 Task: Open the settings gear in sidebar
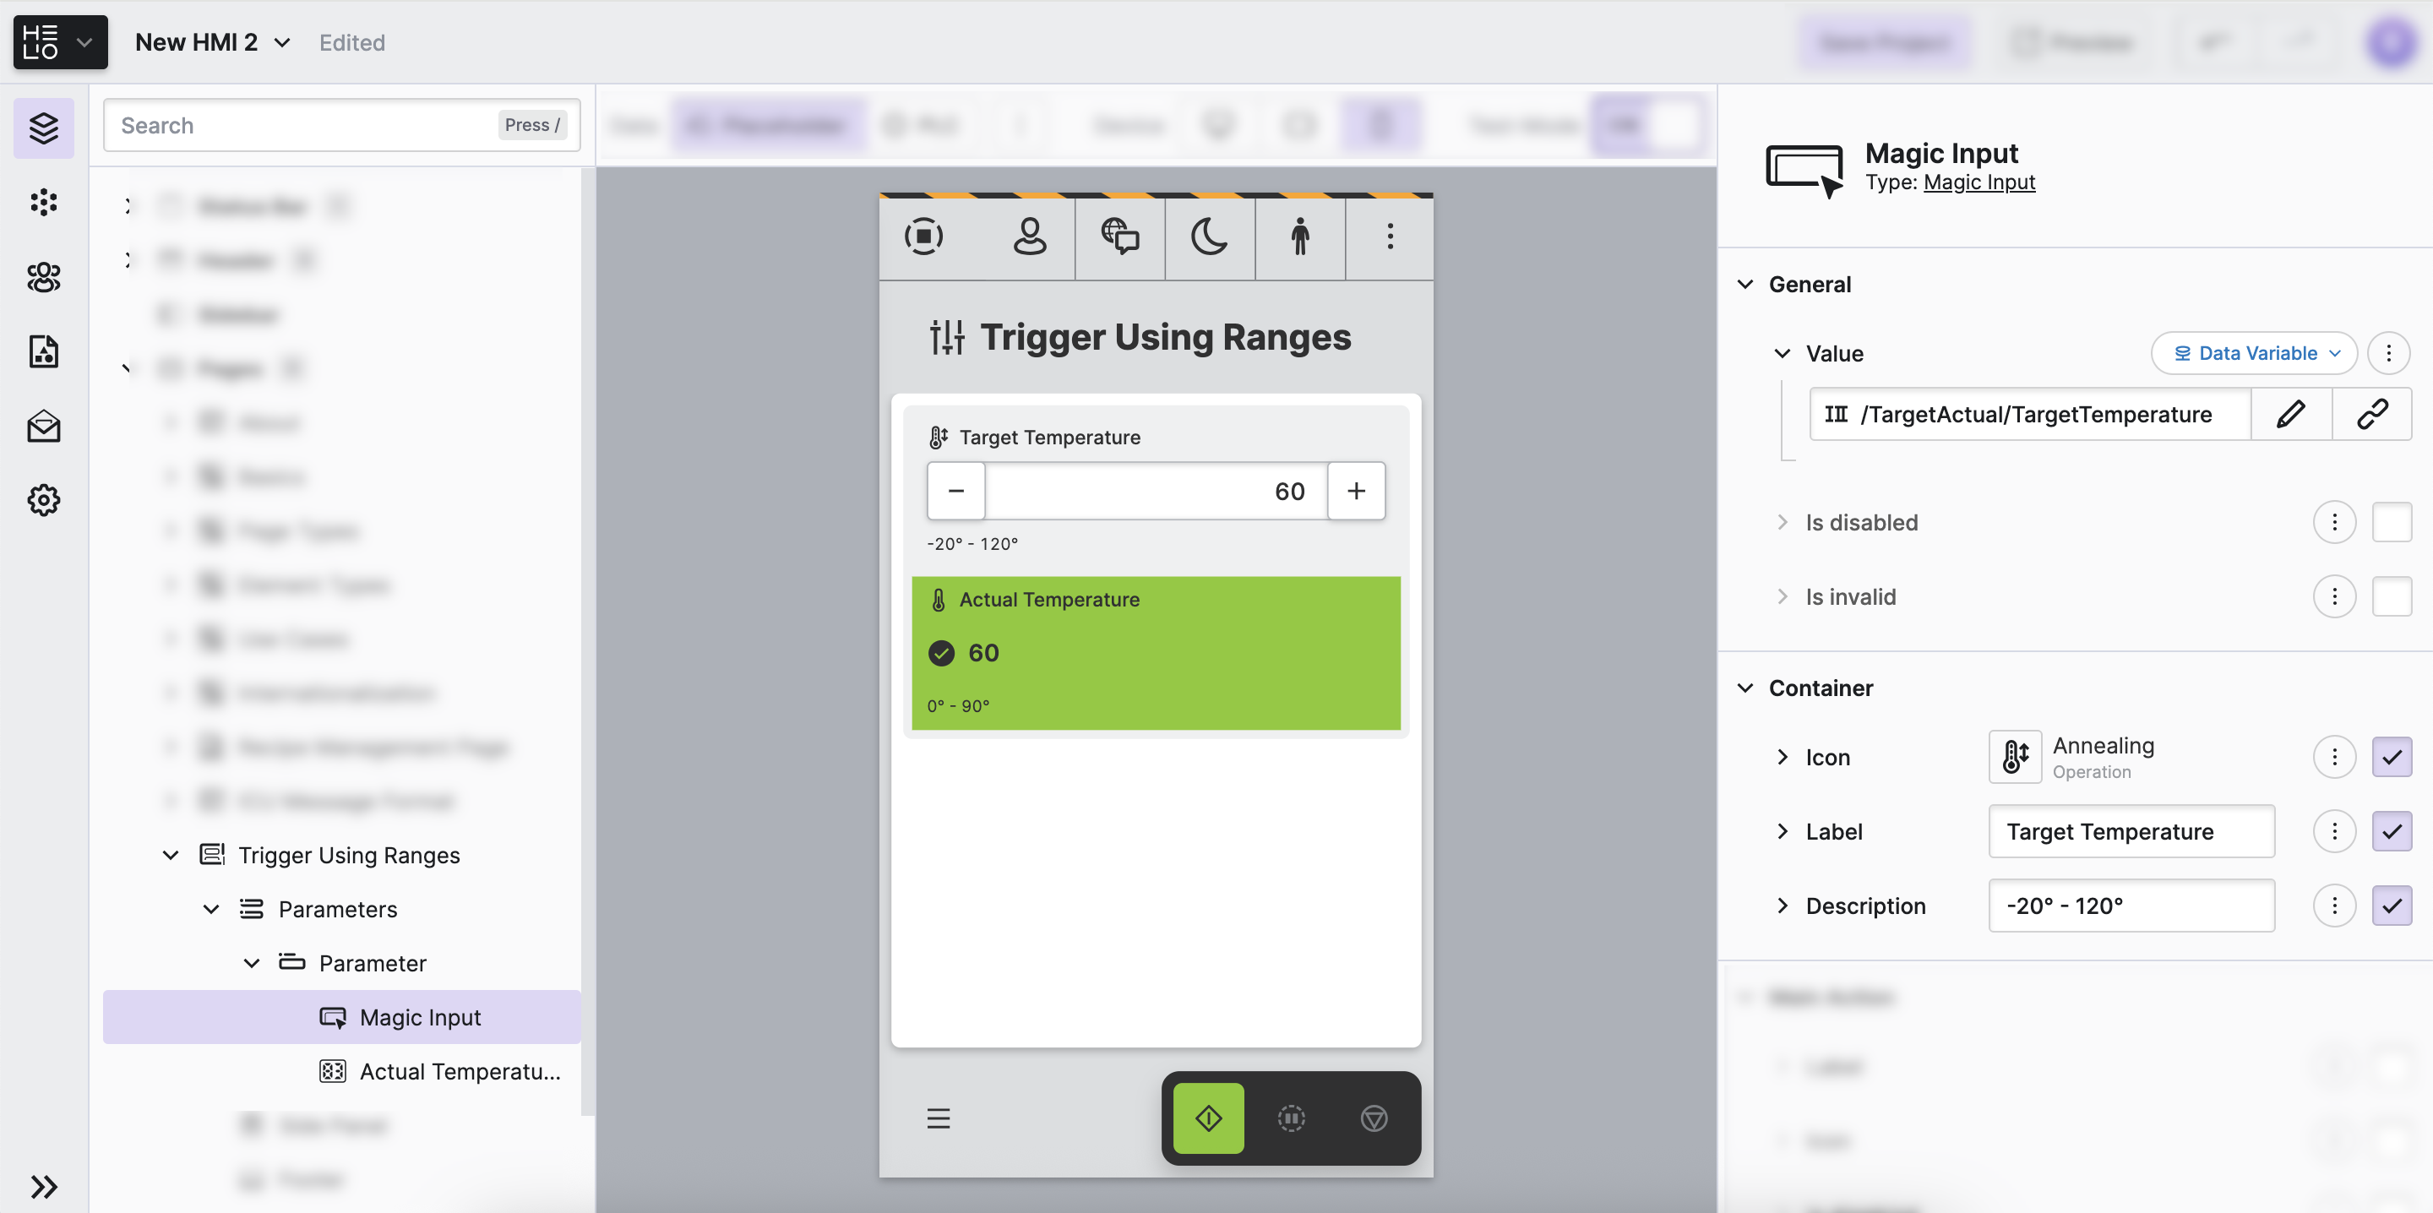click(43, 500)
